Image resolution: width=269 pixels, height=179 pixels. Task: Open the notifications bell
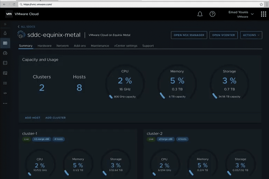(x=200, y=14)
